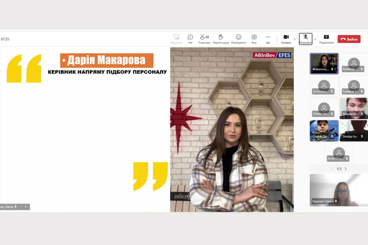Change layout with Вид button

tap(254, 39)
